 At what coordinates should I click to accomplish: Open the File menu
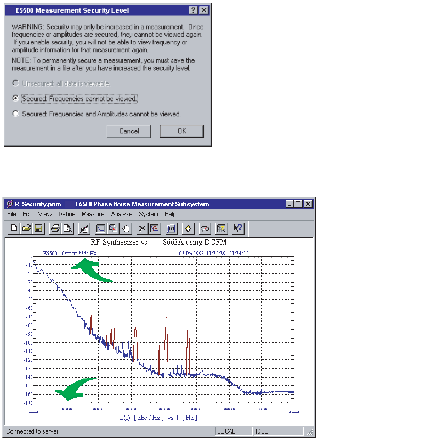(x=12, y=214)
